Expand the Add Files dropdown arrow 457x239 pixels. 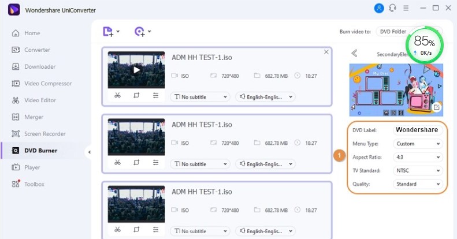118,31
